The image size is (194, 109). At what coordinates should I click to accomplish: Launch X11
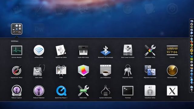point(172,91)
